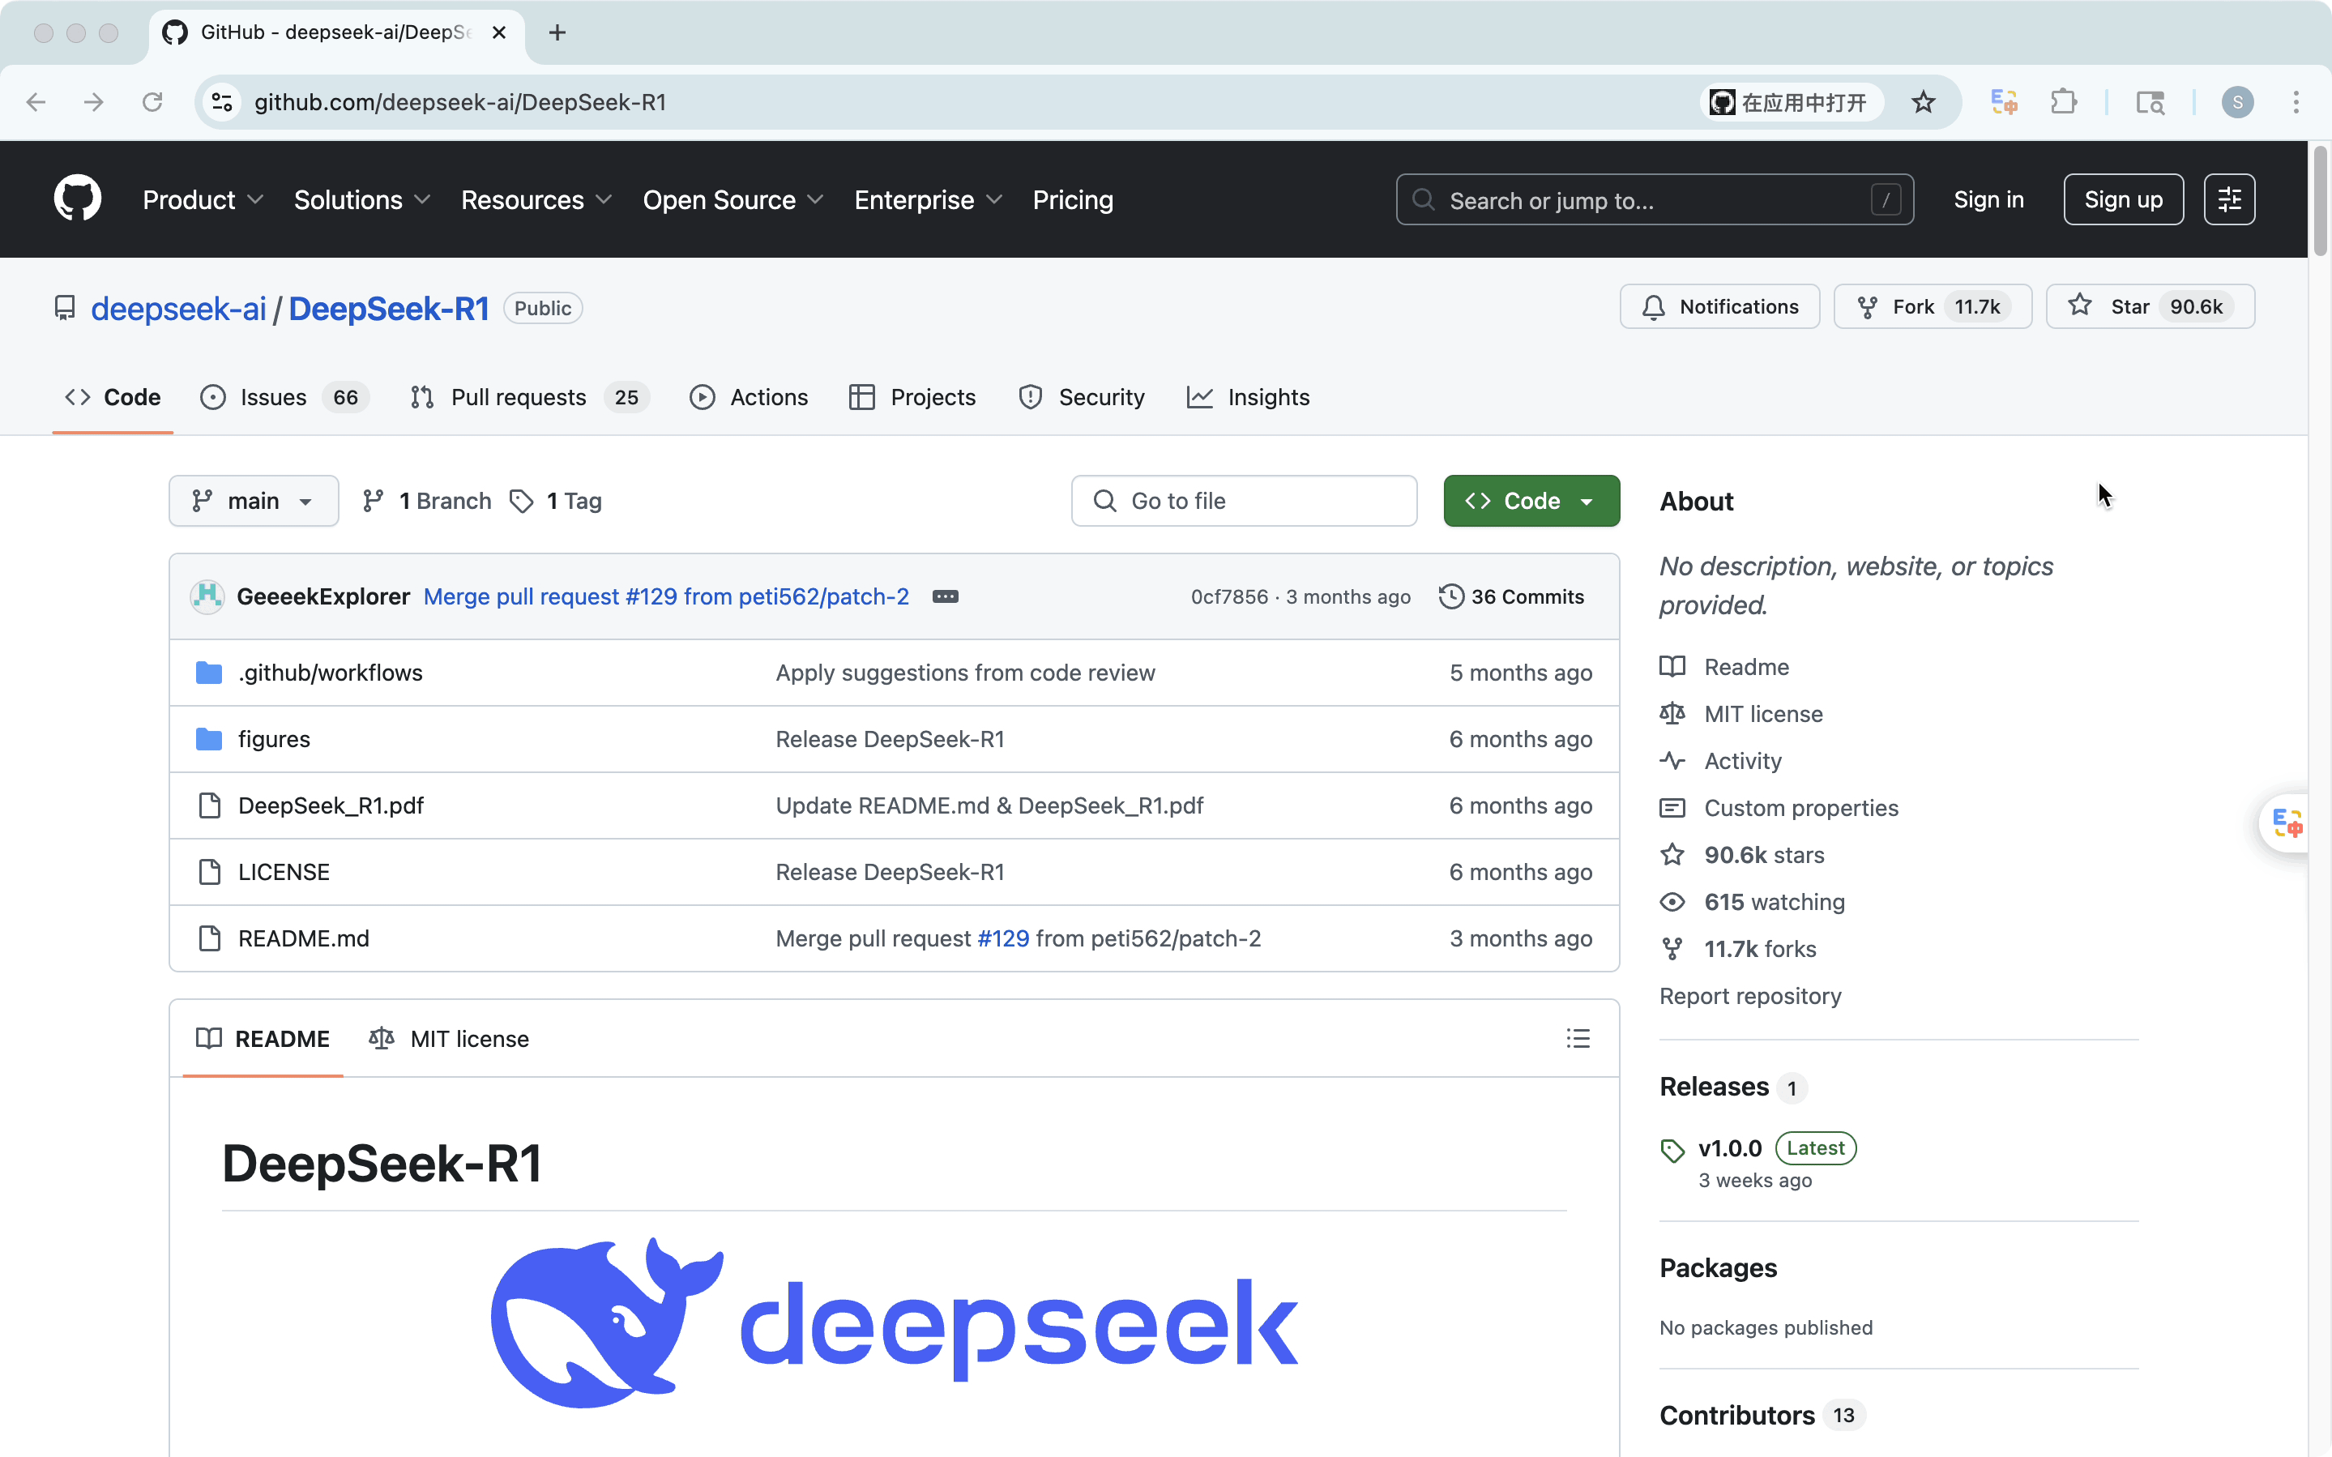This screenshot has height=1457, width=2332.
Task: Click Report repository link
Action: click(x=1749, y=995)
